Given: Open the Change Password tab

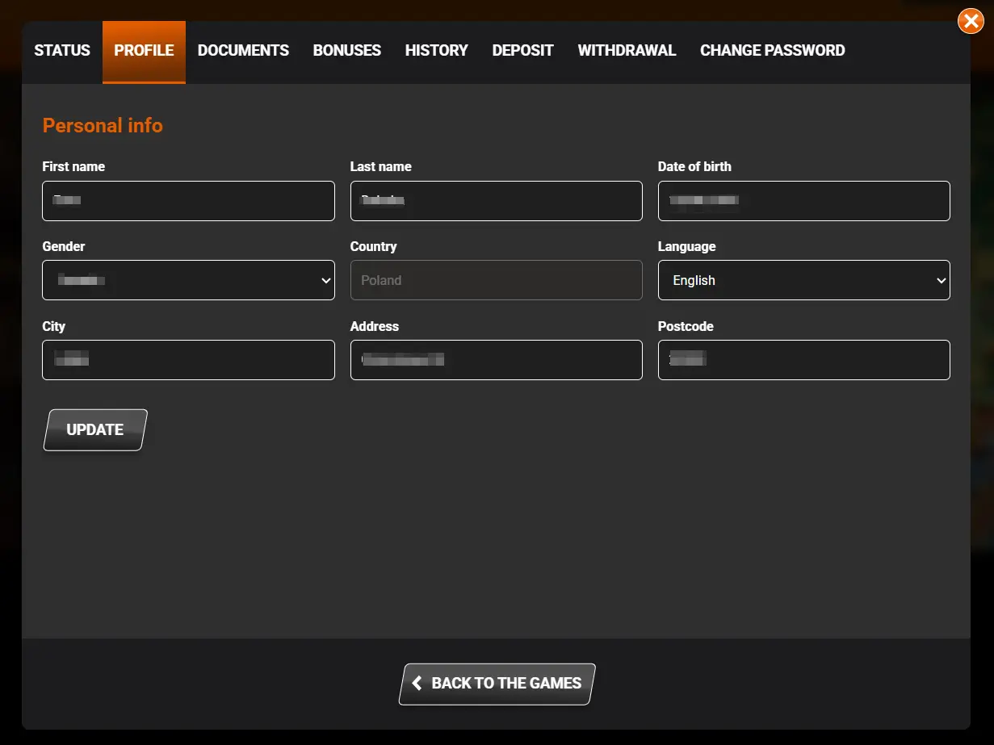Looking at the screenshot, I should click(773, 51).
